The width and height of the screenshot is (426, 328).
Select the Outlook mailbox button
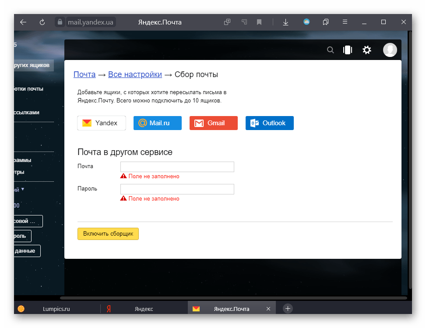point(270,123)
